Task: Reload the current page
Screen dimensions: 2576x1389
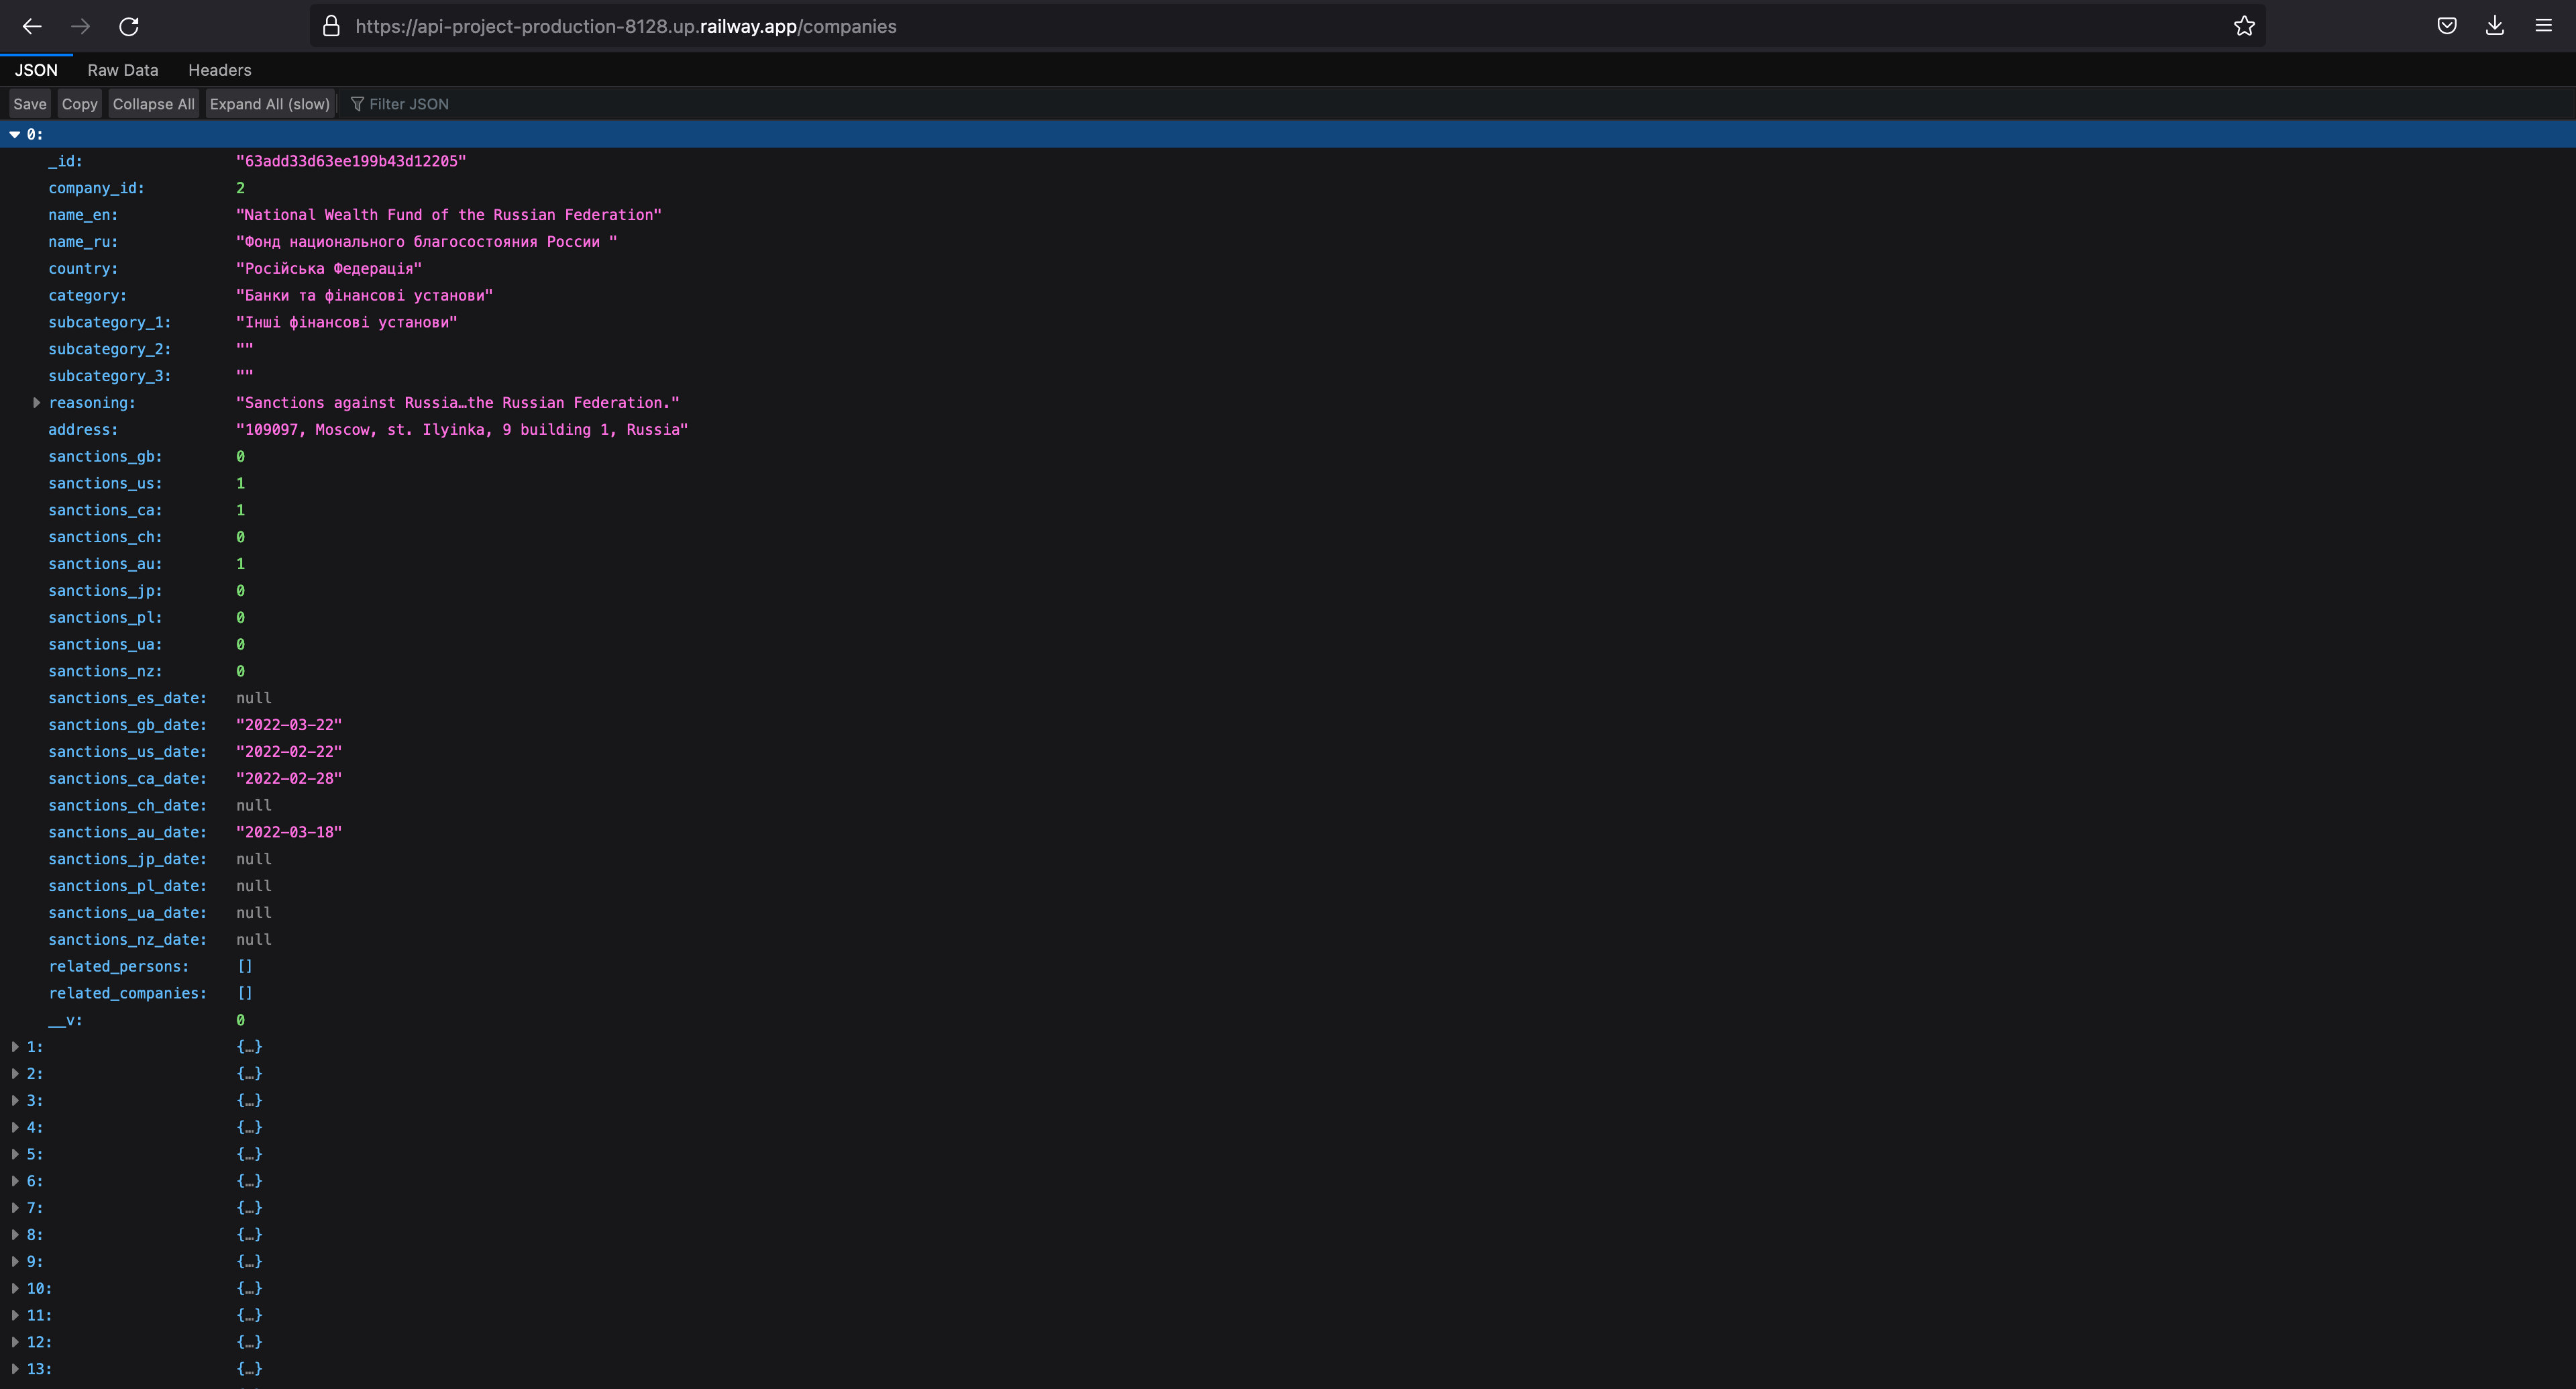Action: 129,26
